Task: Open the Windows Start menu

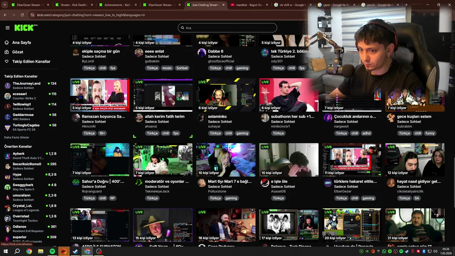Action: [x=5, y=251]
